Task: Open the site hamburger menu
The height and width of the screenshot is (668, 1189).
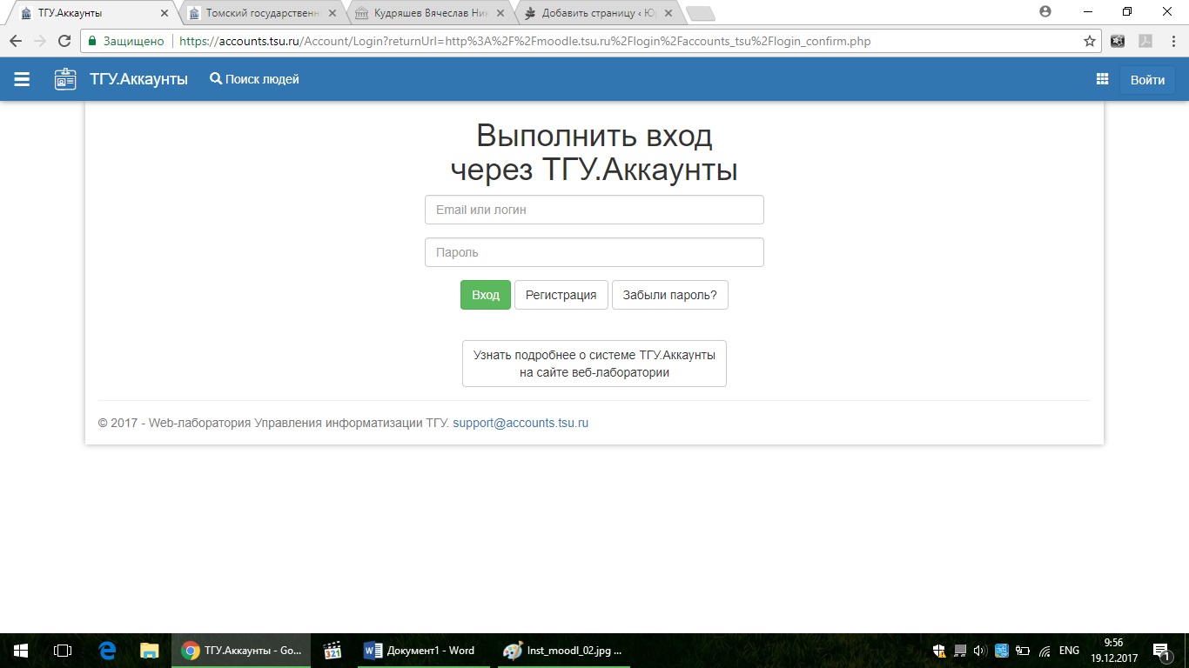Action: pyautogui.click(x=21, y=78)
